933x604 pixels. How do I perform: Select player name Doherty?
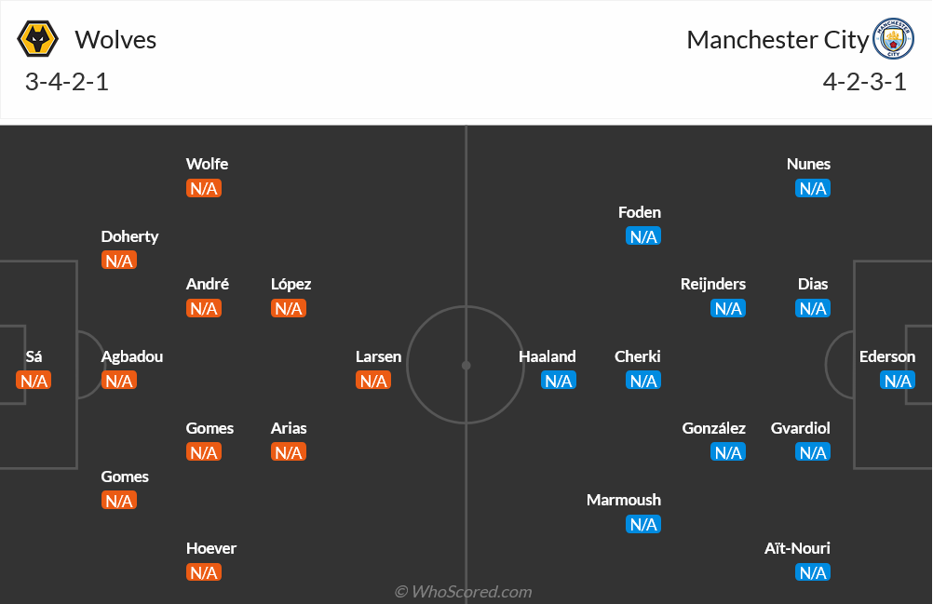point(129,236)
